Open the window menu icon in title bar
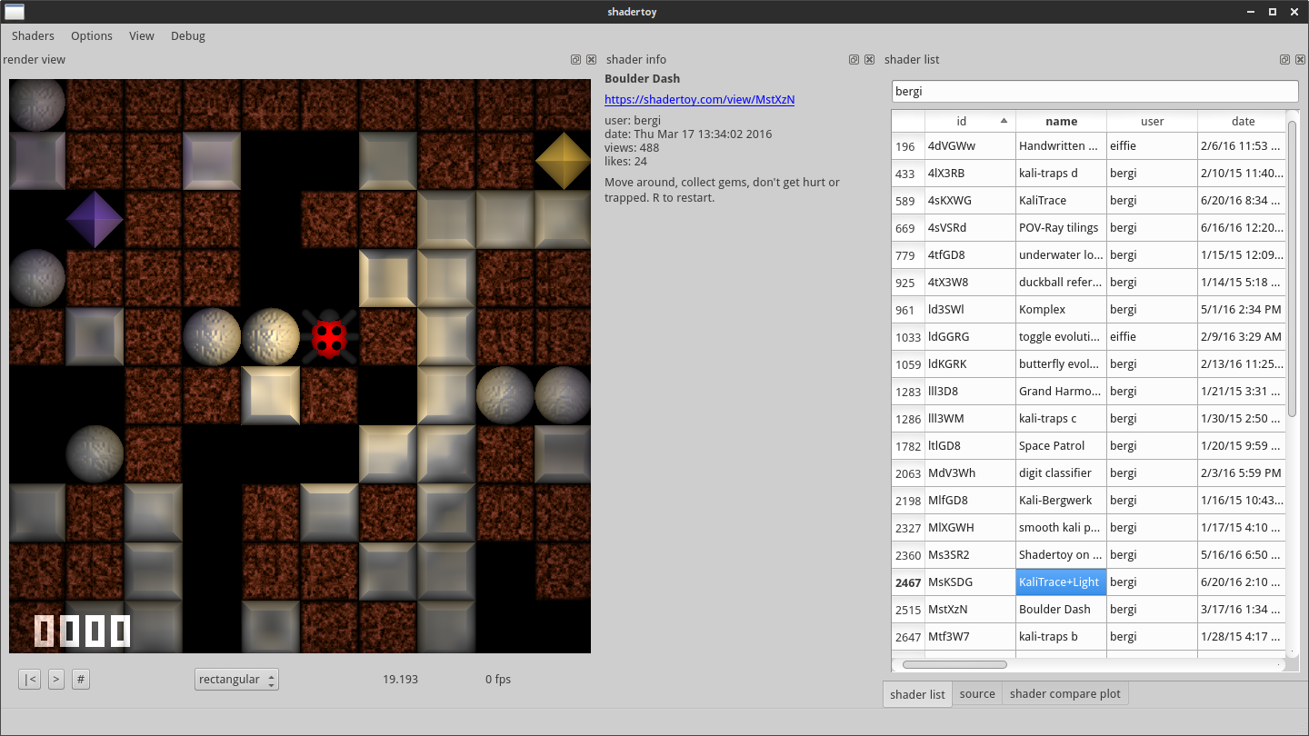The height and width of the screenshot is (736, 1309). pos(15,12)
